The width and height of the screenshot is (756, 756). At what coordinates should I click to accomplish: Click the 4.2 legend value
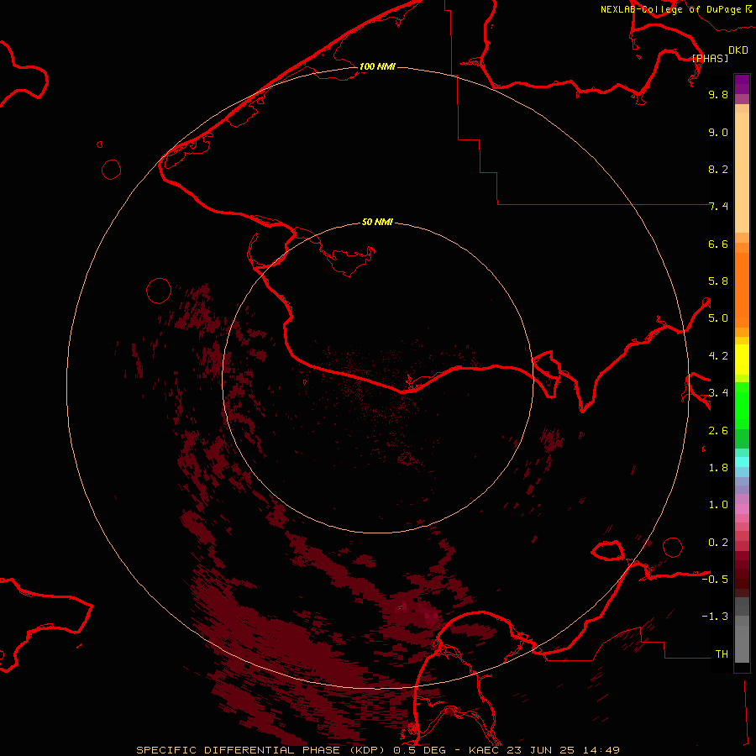(718, 356)
